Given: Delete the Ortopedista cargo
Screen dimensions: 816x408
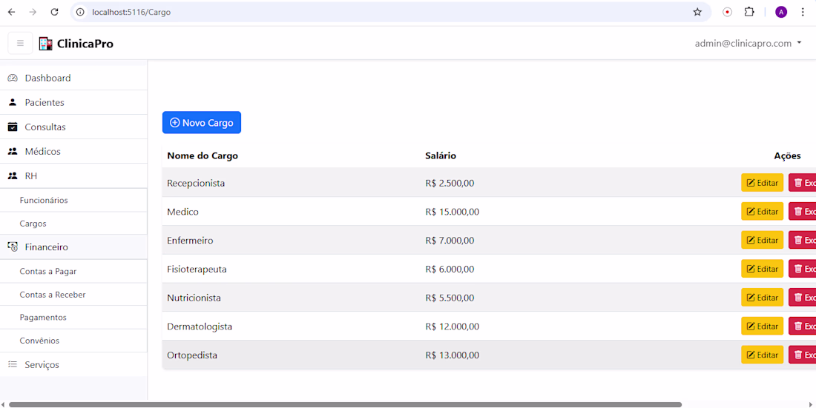Looking at the screenshot, I should [803, 355].
